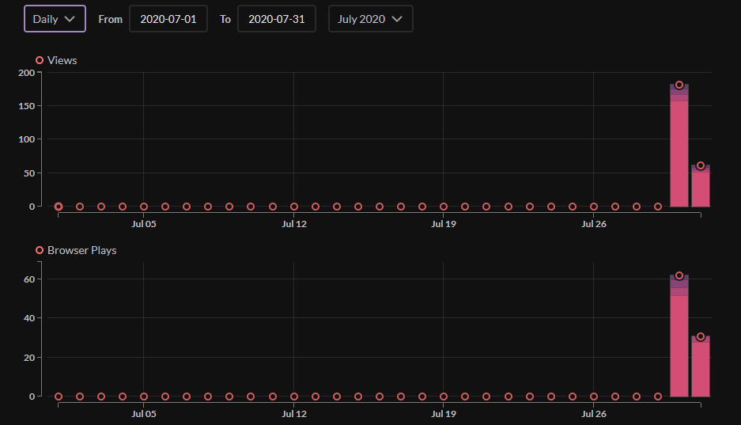The image size is (741, 425).
Task: Open the July 2020 period dropdown
Action: click(370, 19)
